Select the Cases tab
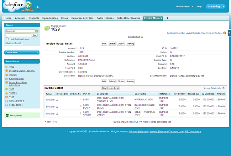This screenshot has height=156, width=231. click(x=65, y=18)
